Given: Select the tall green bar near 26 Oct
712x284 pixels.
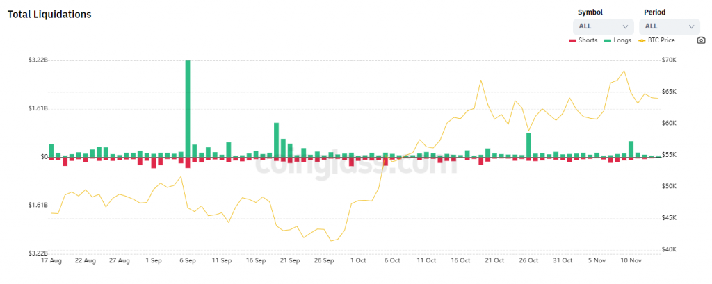Looking at the screenshot, I should click(528, 145).
